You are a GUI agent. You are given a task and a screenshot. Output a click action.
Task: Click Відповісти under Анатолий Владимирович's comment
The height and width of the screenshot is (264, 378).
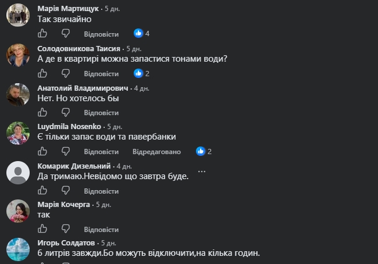101,113
